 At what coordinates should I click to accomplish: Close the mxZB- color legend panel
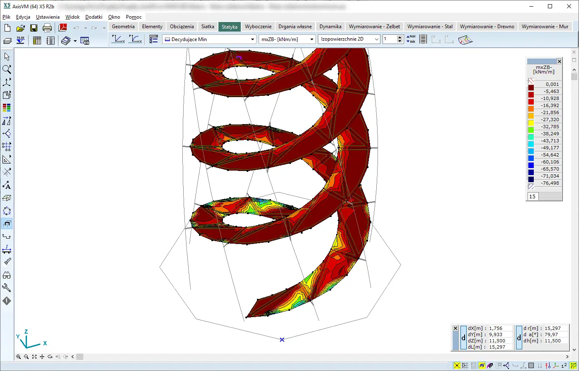559,61
